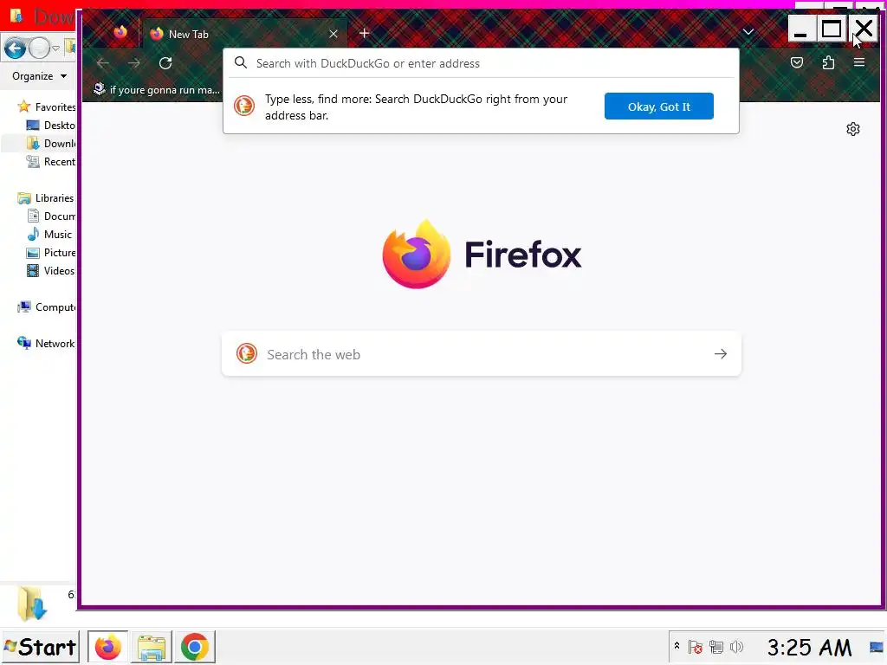The image size is (887, 665).
Task: Click the search arrow in web search box
Action: point(720,354)
